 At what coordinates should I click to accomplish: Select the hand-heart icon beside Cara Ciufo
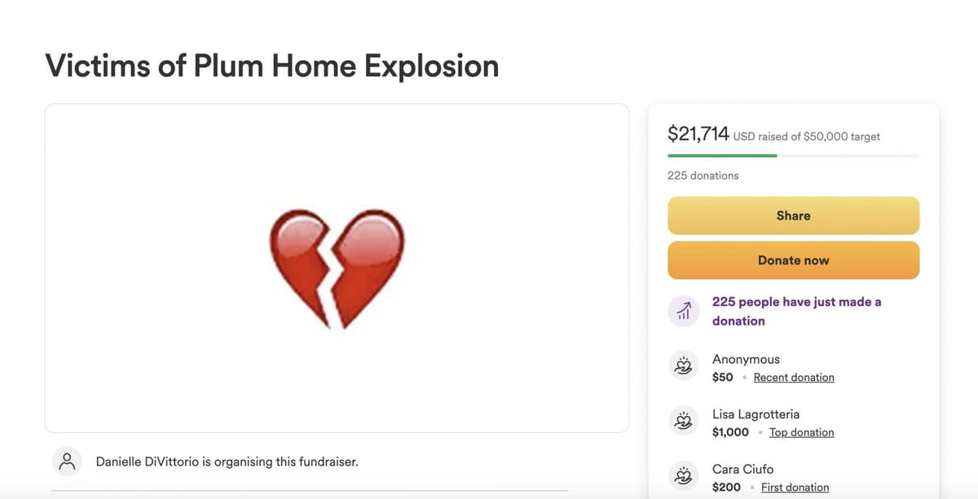(684, 475)
